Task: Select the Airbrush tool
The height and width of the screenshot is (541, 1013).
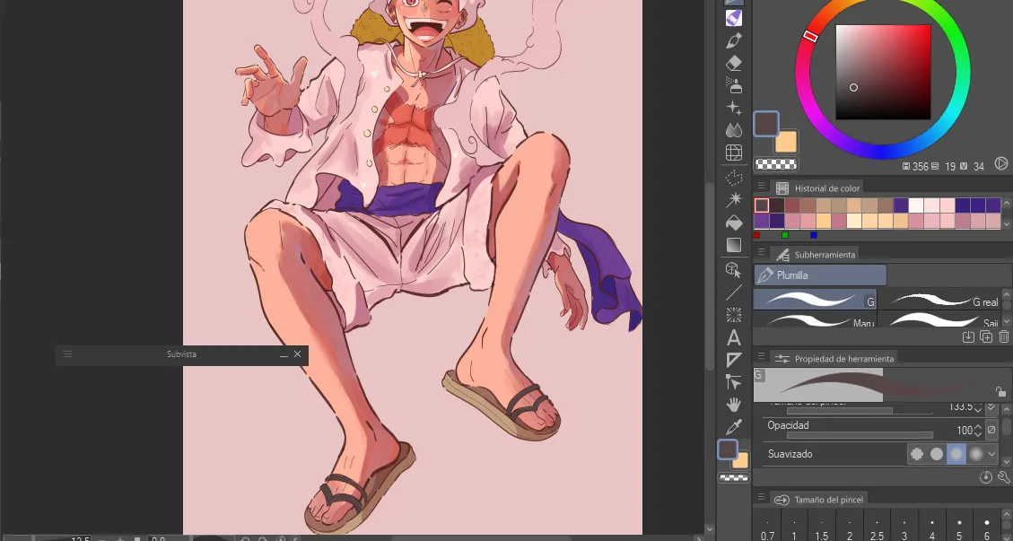Action: [733, 85]
